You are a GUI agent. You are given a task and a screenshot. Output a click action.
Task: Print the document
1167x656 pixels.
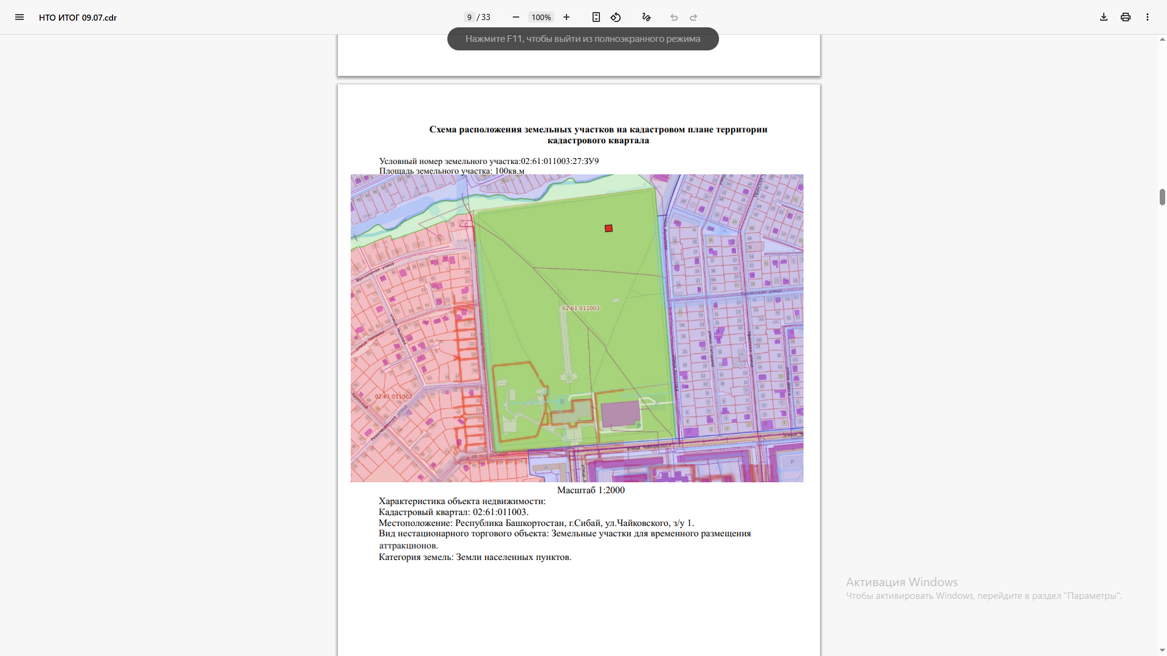[x=1126, y=17]
